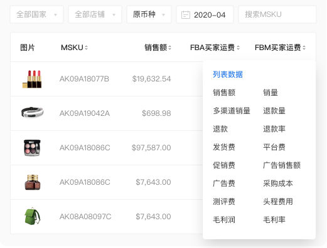
Task: Choose 头程费用 in the column list
Action: (278, 202)
